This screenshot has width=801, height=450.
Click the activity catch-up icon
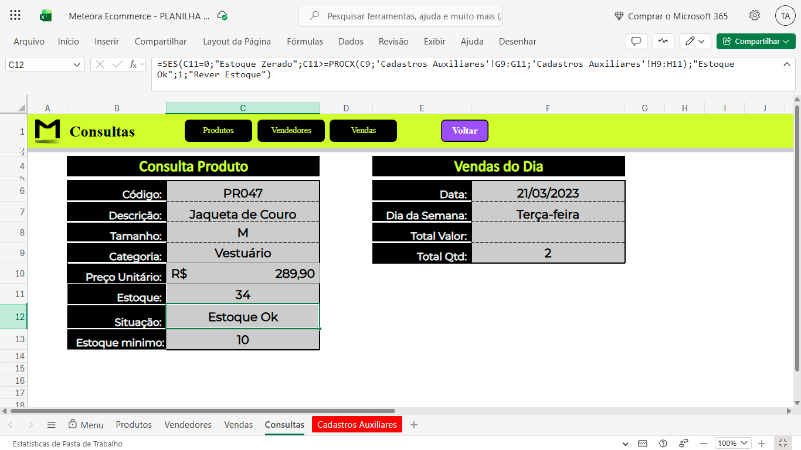(663, 41)
